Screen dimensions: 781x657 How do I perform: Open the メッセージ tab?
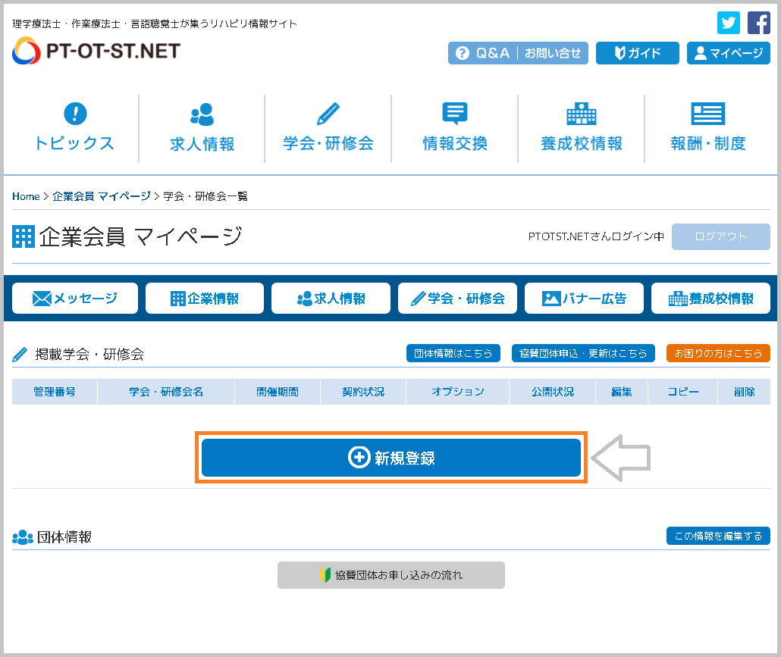pos(75,299)
